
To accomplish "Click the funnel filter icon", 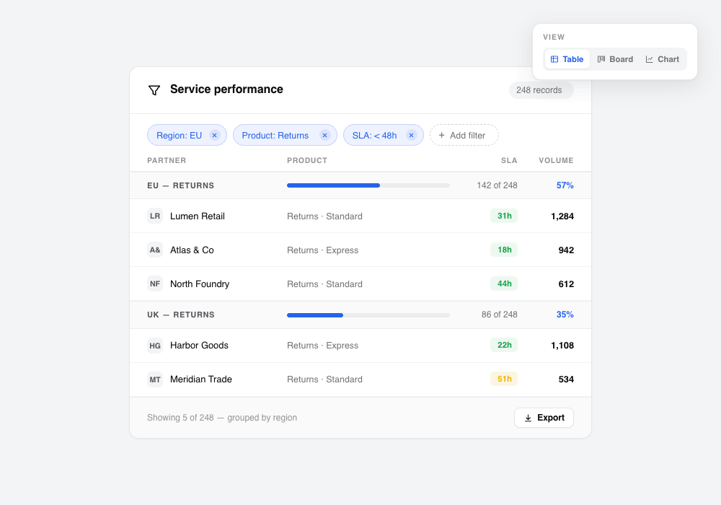I will pyautogui.click(x=154, y=90).
